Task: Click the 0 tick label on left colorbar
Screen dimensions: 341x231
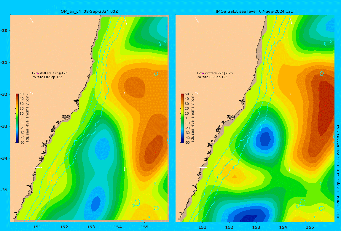Action: [21, 118]
